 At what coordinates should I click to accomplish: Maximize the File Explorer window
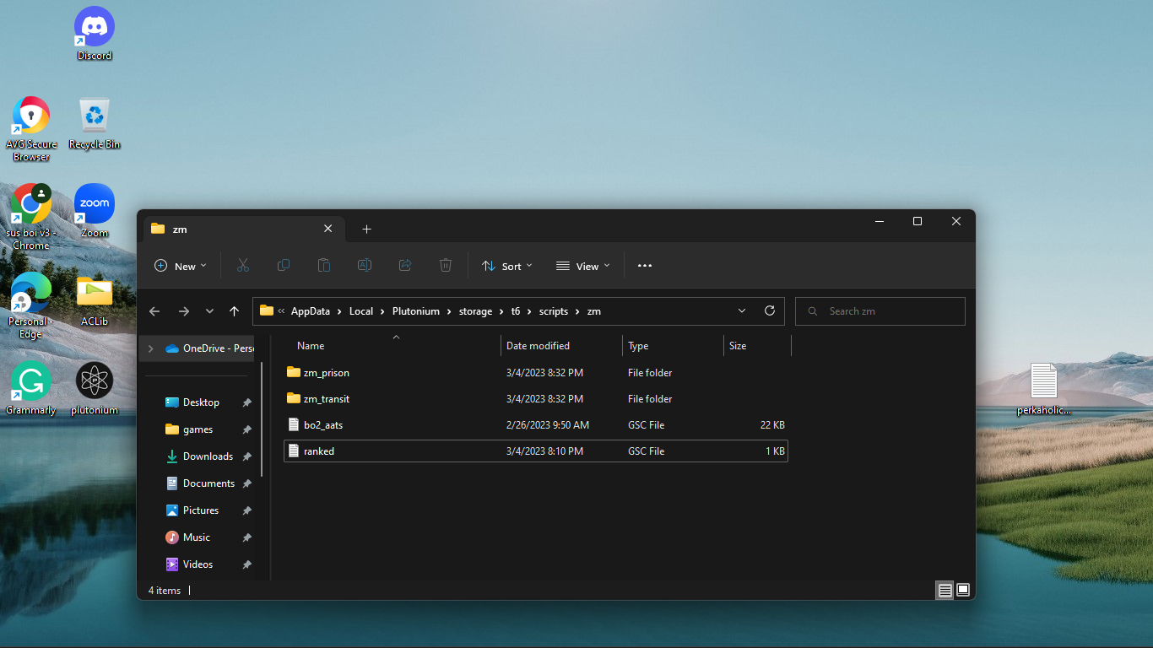[918, 221]
